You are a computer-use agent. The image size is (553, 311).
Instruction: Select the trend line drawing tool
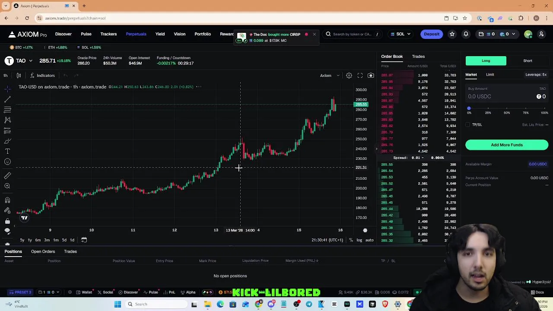click(7, 99)
